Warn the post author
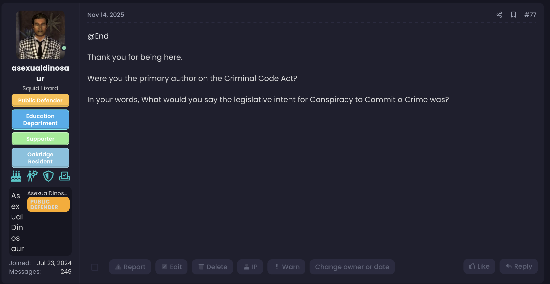The width and height of the screenshot is (550, 284). click(x=286, y=267)
